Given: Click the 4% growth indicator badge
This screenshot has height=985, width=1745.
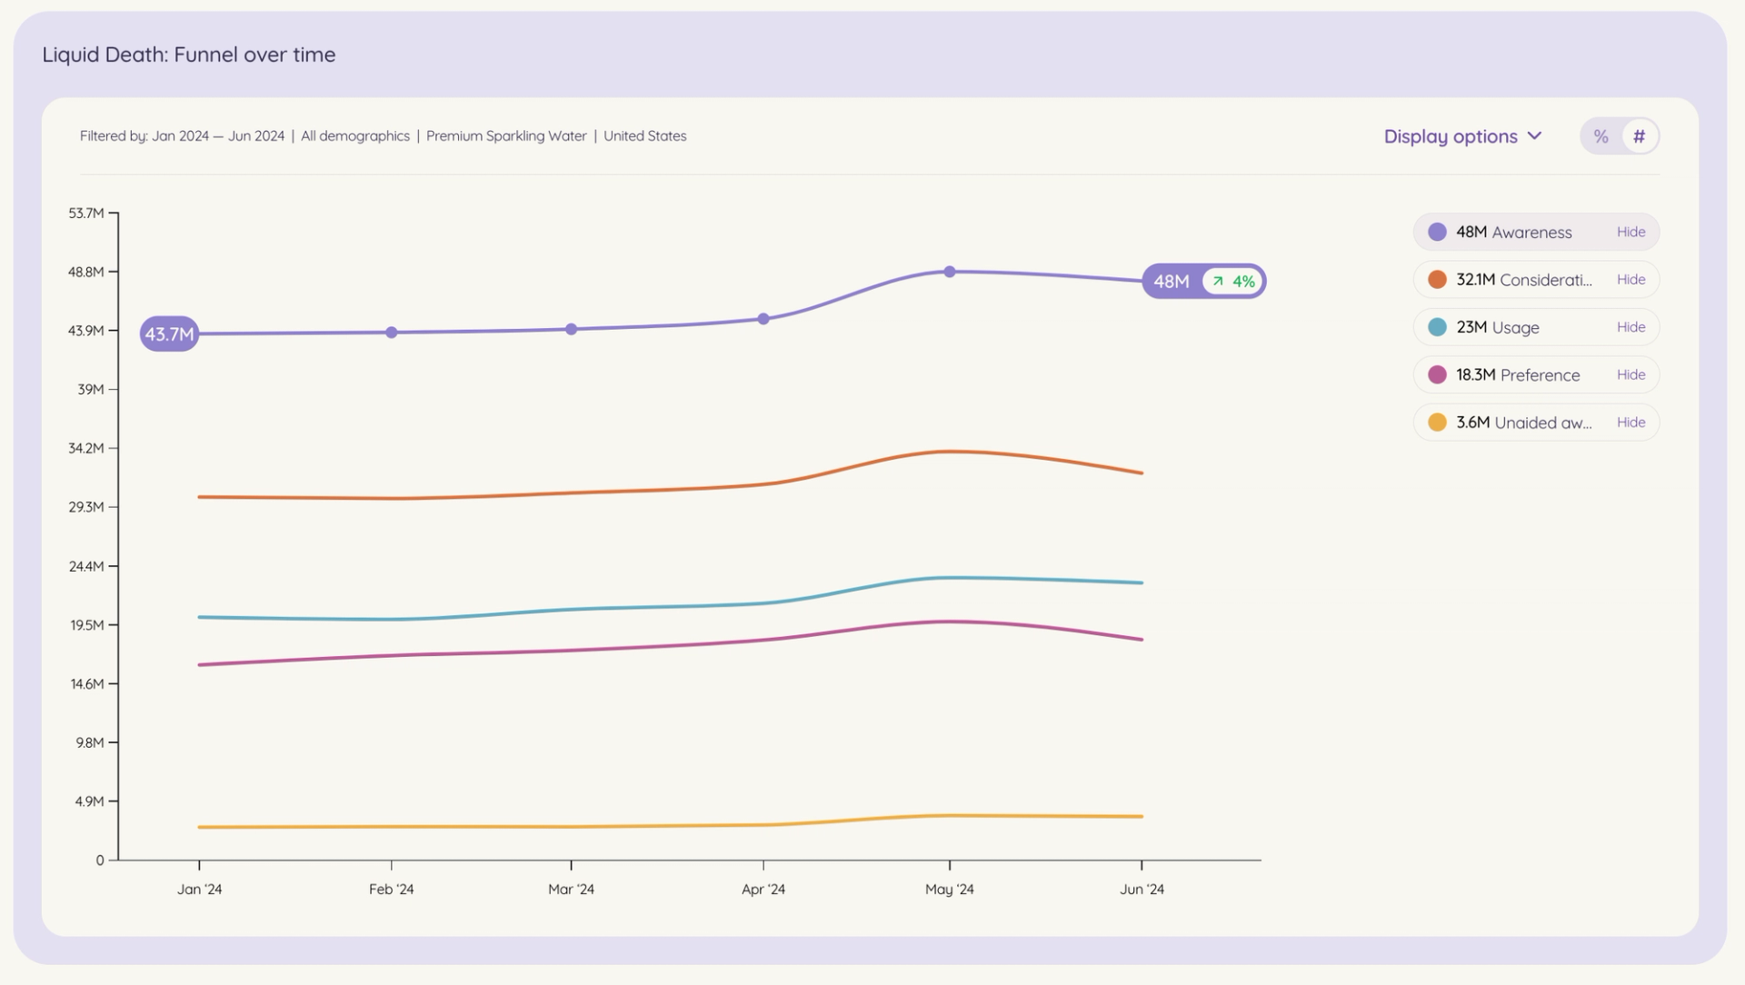Looking at the screenshot, I should [1232, 282].
